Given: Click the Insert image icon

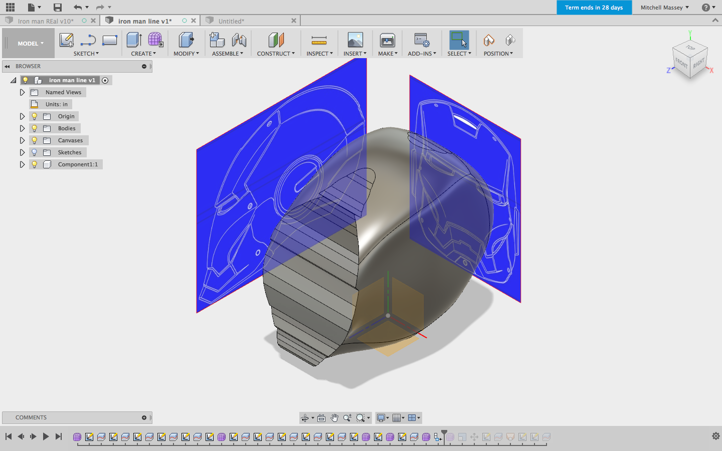Looking at the screenshot, I should (x=355, y=40).
